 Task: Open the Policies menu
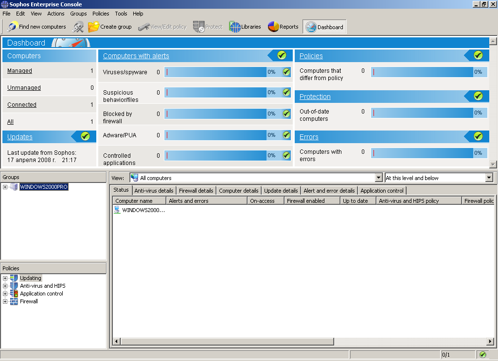pos(101,14)
